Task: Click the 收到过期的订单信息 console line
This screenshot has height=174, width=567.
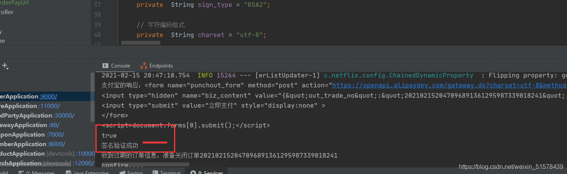Action: (x=219, y=156)
